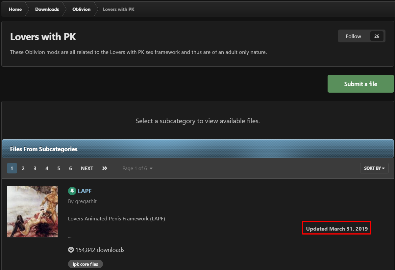Image resolution: width=395 pixels, height=270 pixels.
Task: Open the SORT BY dropdown
Action: 374,168
